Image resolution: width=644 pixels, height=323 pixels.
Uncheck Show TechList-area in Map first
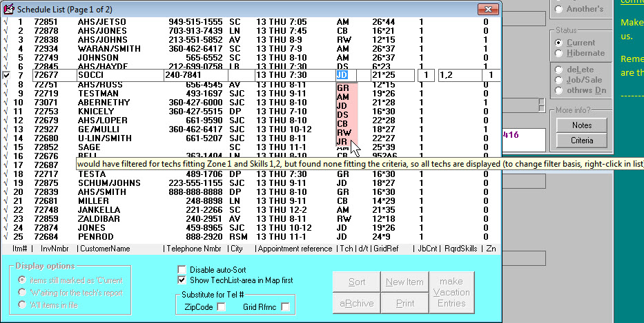[182, 280]
